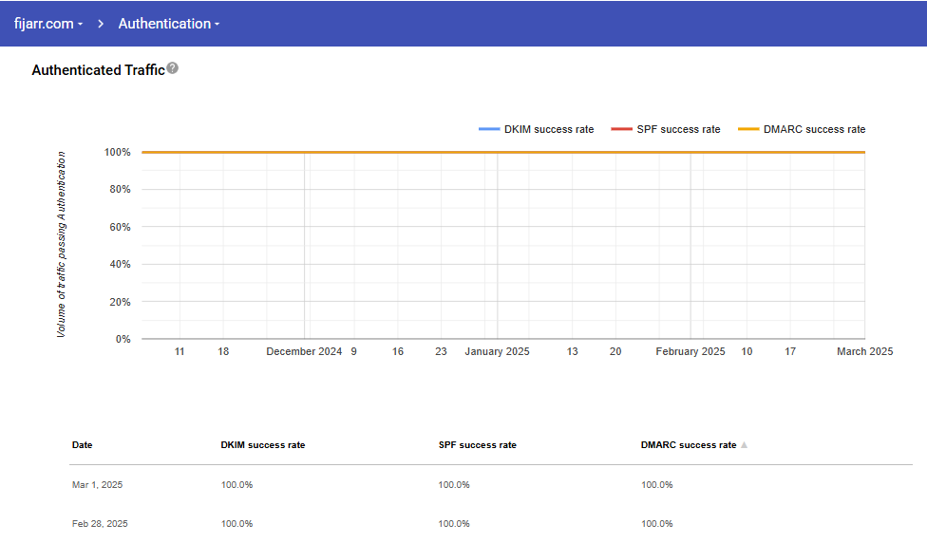Image resolution: width=927 pixels, height=543 pixels.
Task: Click the February 2025 chart axis marker
Action: (x=690, y=351)
